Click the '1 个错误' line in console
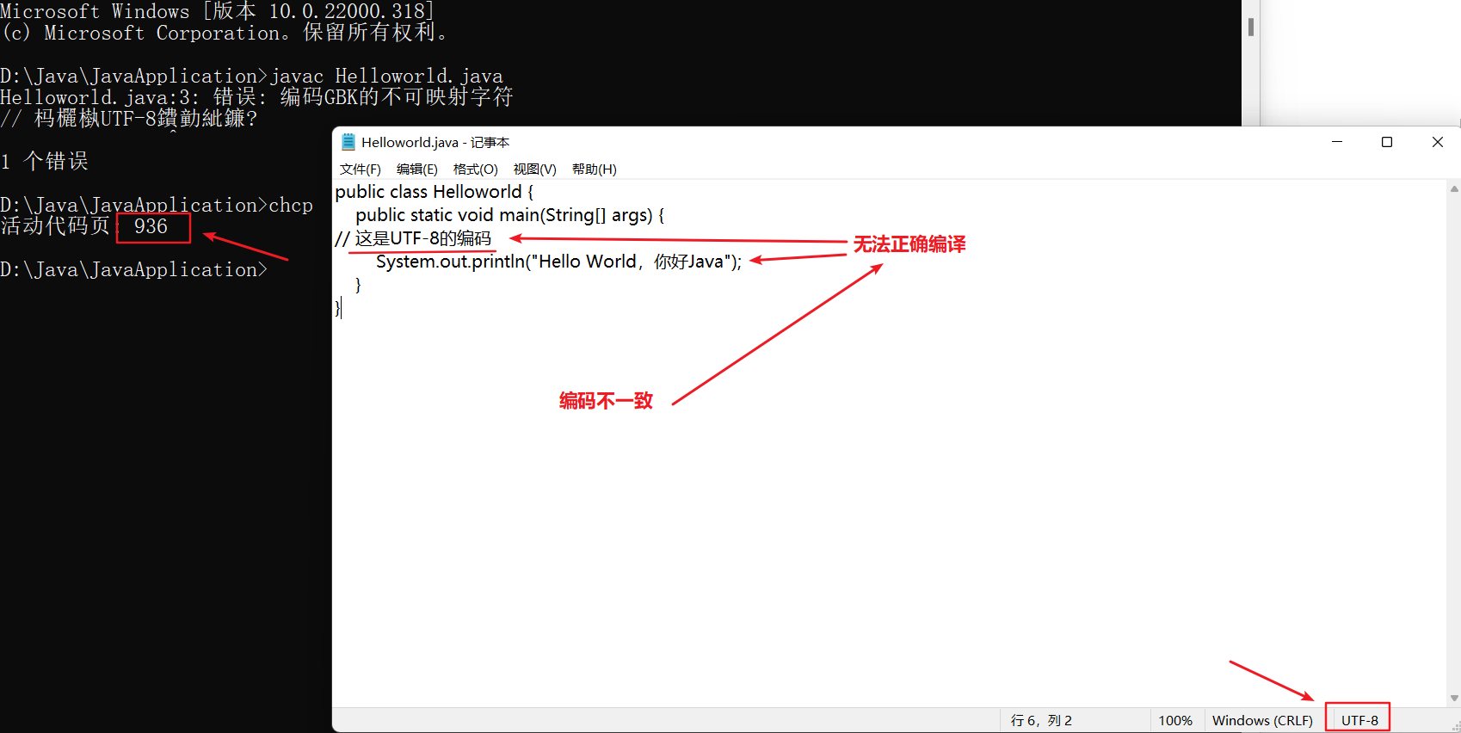Image resolution: width=1461 pixels, height=733 pixels. [x=45, y=161]
